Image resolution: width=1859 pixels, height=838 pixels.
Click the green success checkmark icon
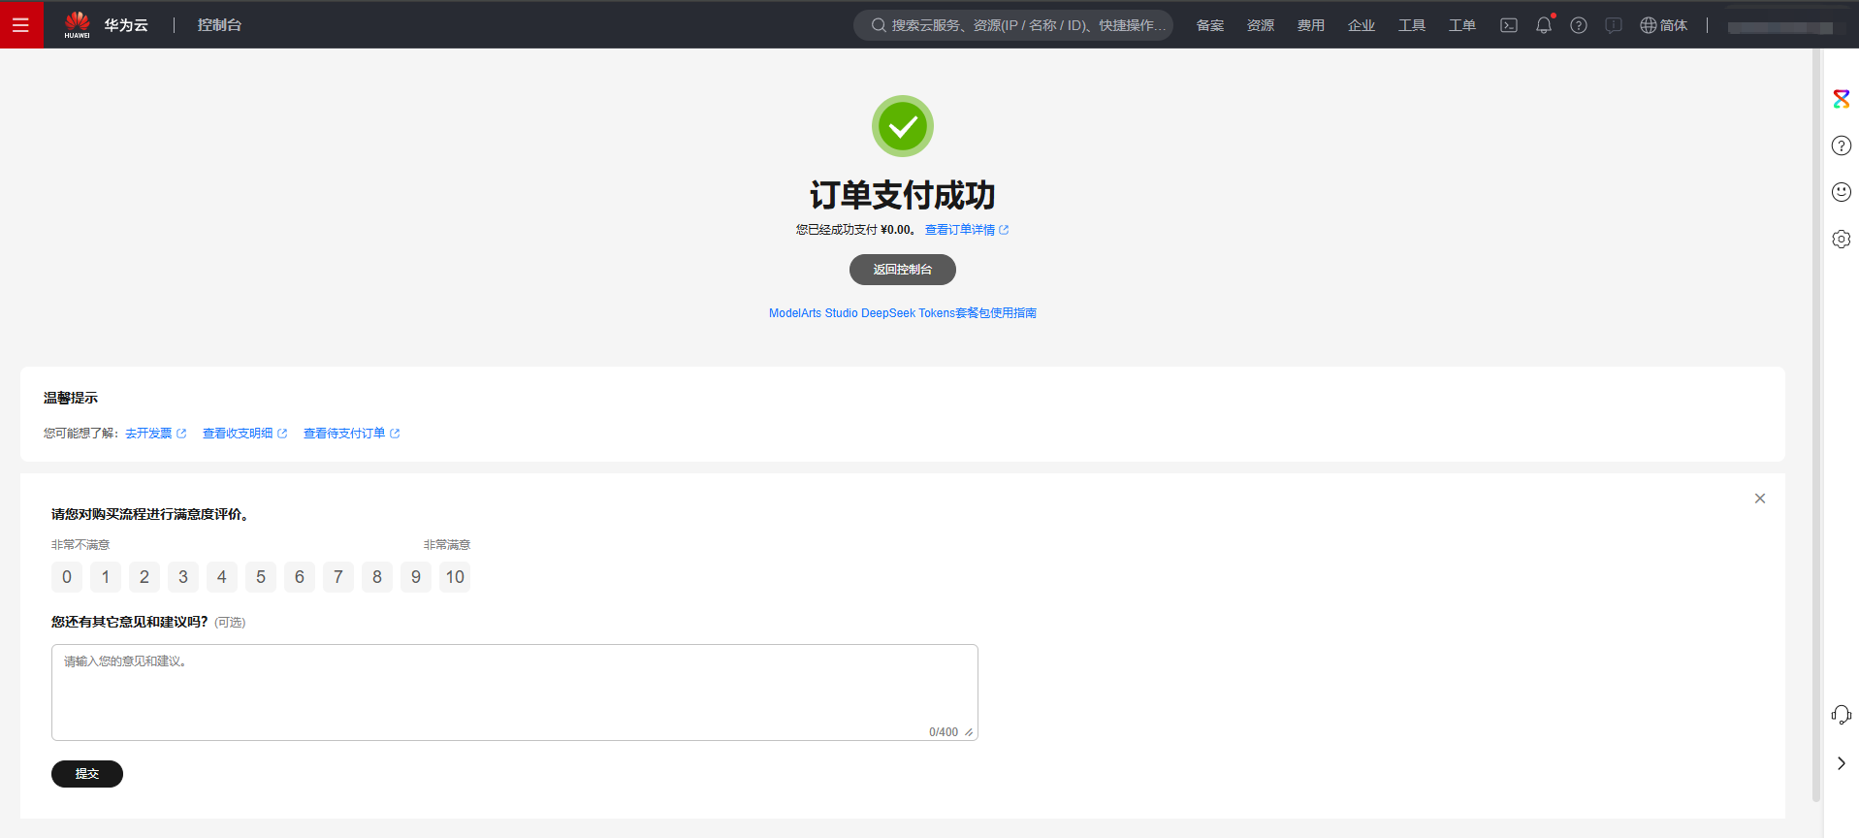[x=903, y=126]
